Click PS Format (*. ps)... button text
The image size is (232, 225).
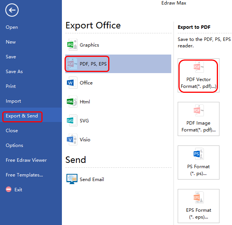(x=199, y=170)
